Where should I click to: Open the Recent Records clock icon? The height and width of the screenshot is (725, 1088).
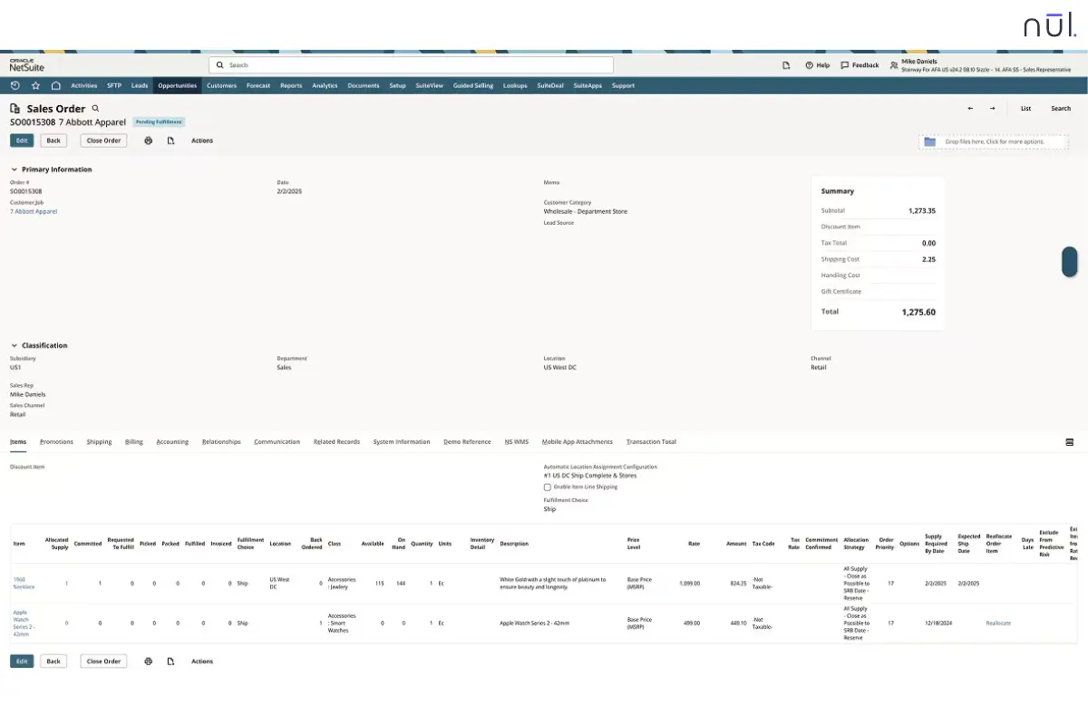coord(15,85)
